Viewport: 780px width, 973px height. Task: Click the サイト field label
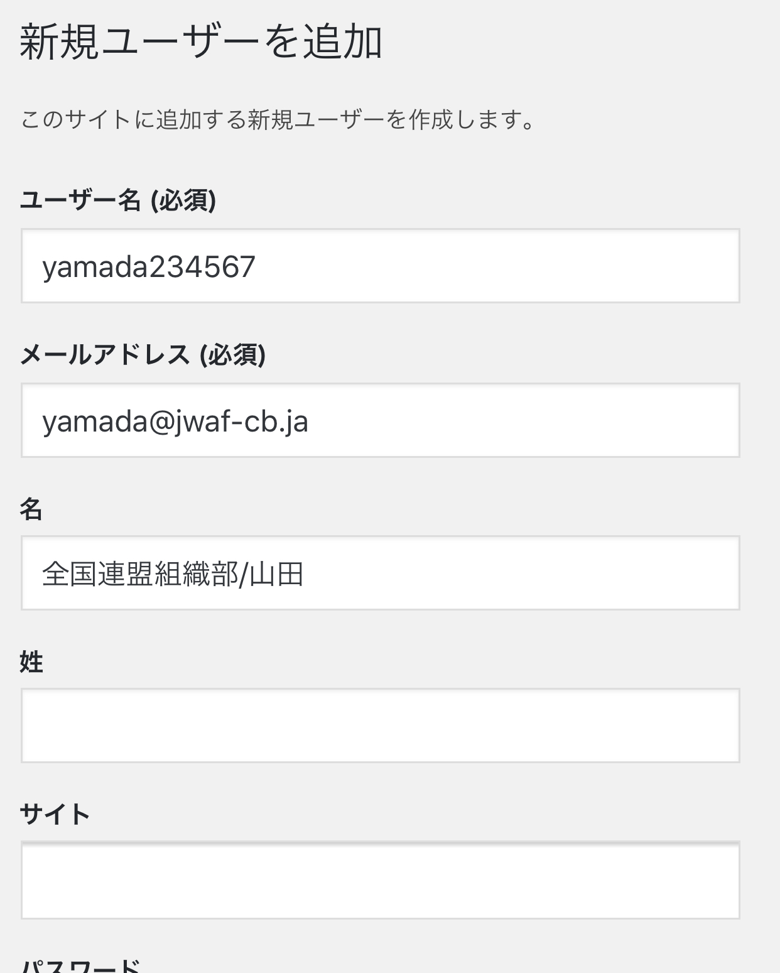55,815
